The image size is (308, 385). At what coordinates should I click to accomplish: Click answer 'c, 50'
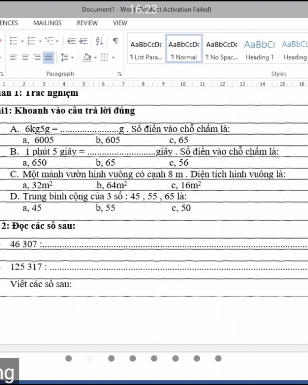coord(181,208)
